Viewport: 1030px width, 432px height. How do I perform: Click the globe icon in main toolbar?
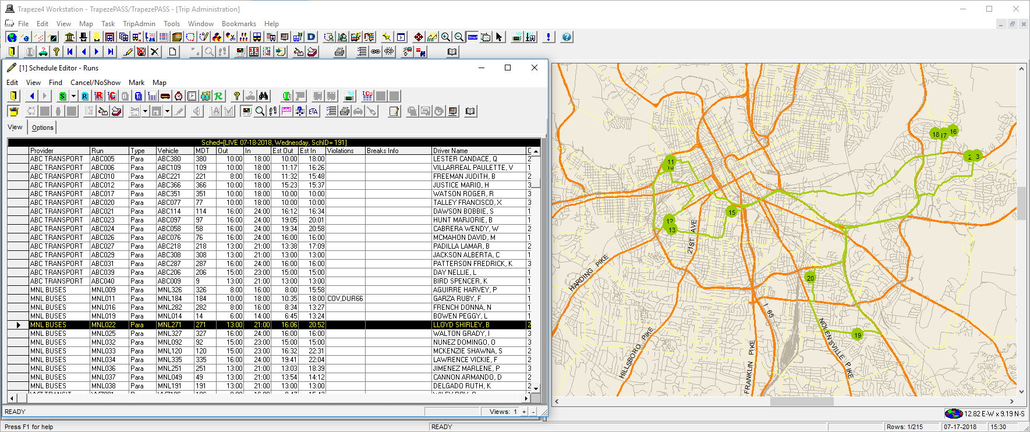(x=12, y=37)
